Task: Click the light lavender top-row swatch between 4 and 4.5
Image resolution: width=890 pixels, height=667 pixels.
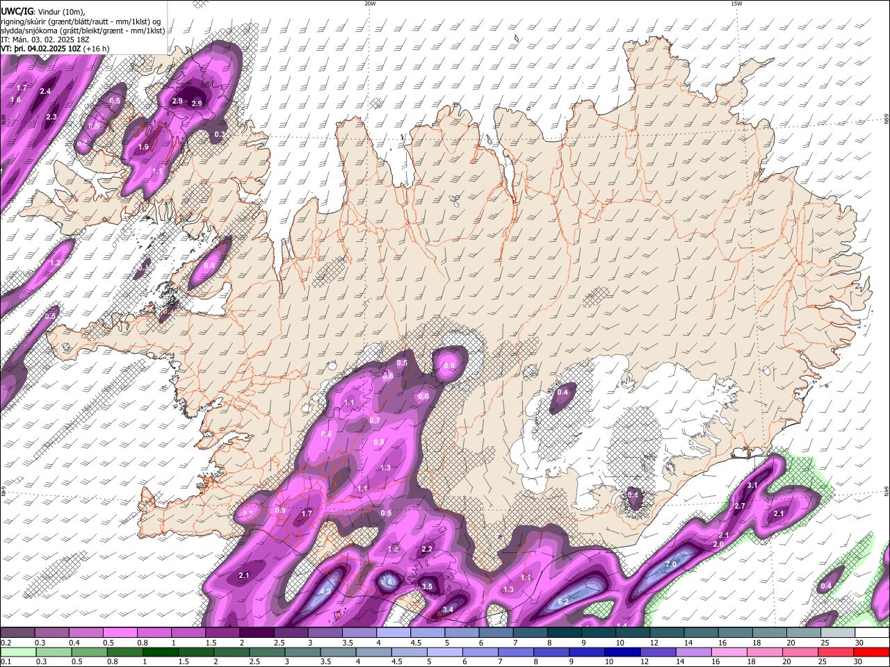Action: 393,633
